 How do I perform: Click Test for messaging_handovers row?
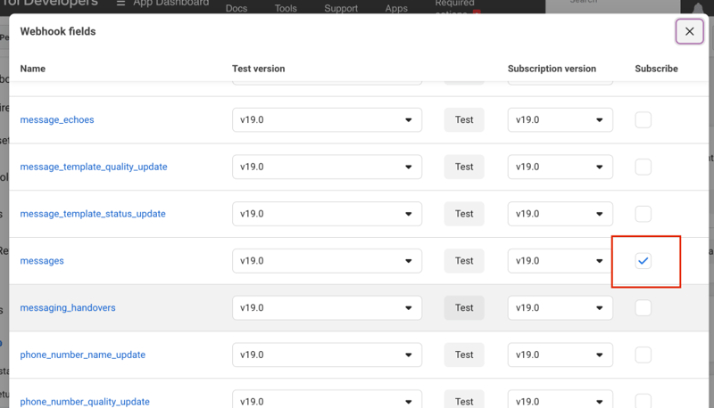[x=464, y=308]
